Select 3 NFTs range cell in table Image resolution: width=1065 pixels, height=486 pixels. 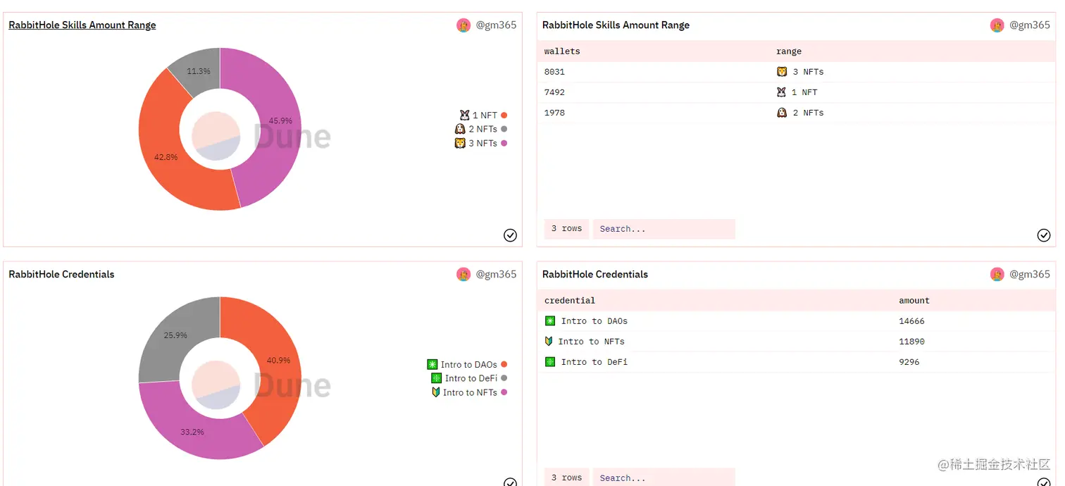click(800, 72)
